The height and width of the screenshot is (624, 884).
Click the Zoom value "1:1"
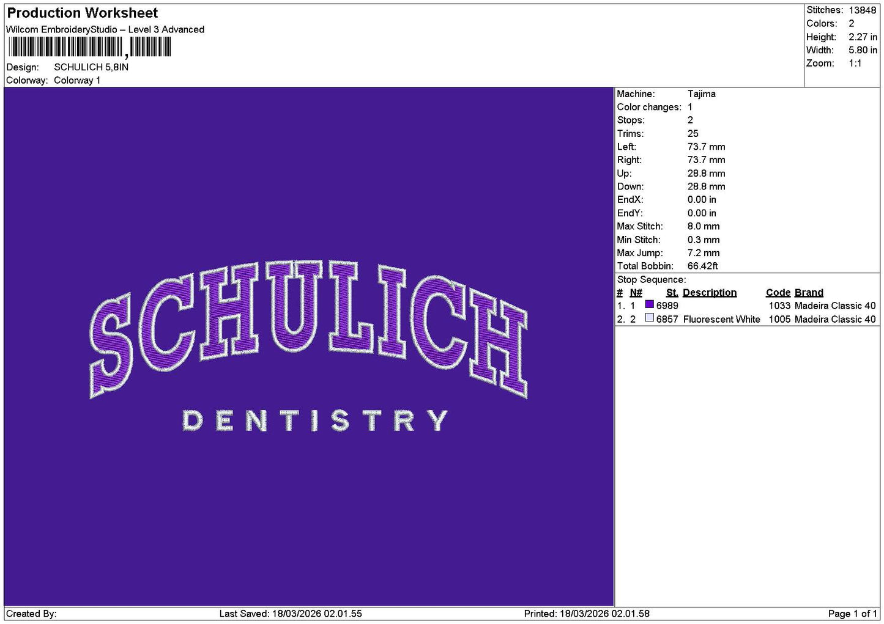(855, 64)
